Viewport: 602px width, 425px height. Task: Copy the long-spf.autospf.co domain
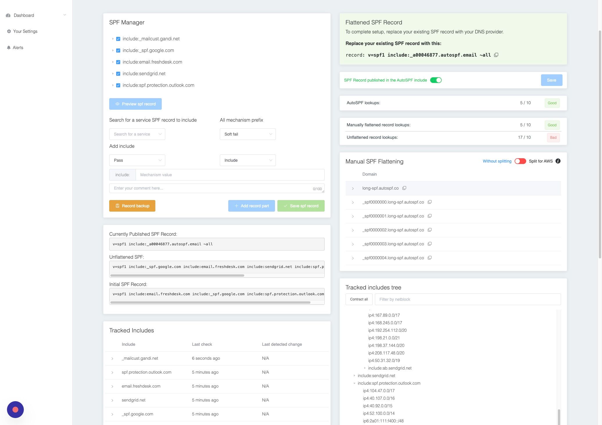[x=404, y=188]
